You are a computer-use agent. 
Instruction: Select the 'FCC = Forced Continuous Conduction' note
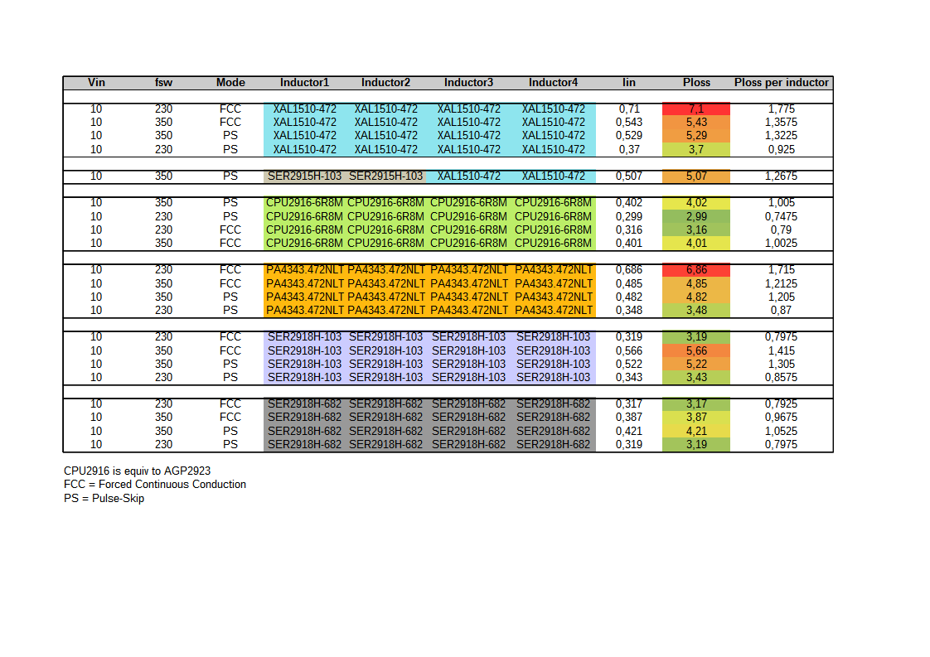[x=155, y=485]
